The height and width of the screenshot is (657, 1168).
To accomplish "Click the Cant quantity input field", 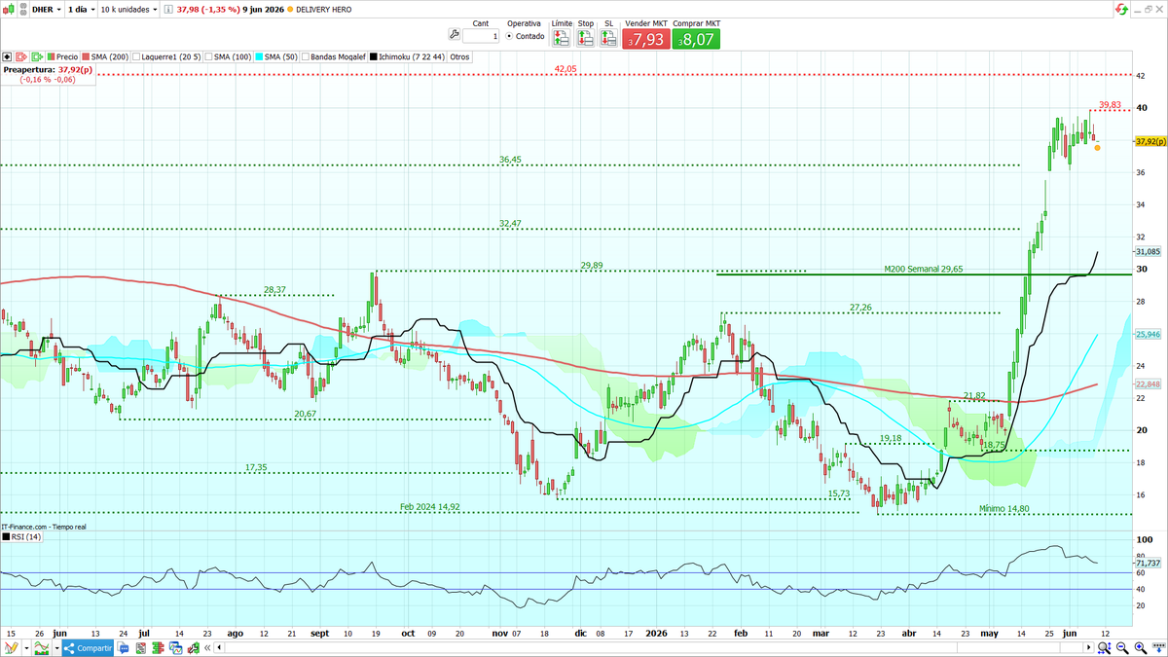I will 481,36.
